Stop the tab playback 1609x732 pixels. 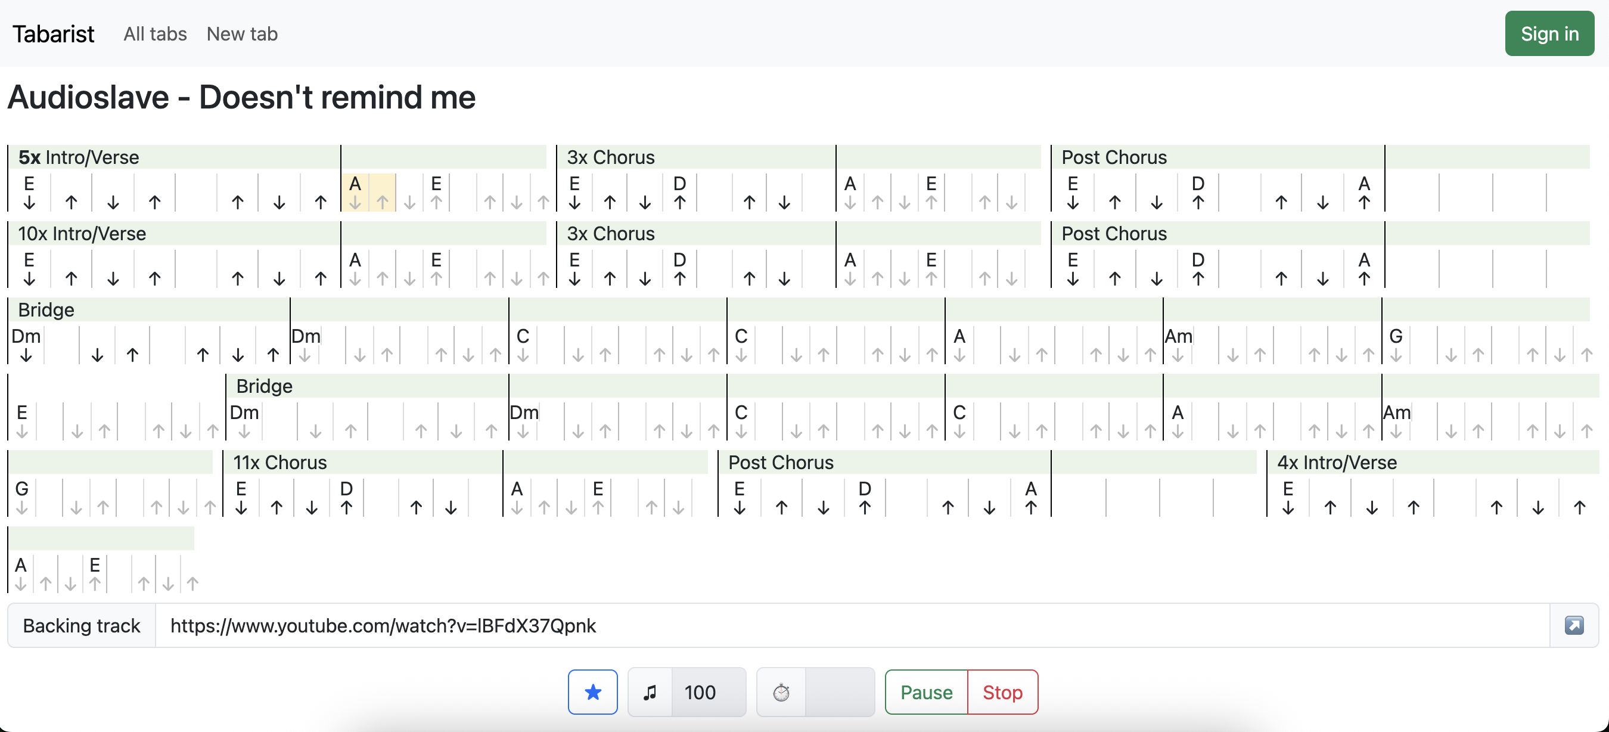pyautogui.click(x=1002, y=692)
